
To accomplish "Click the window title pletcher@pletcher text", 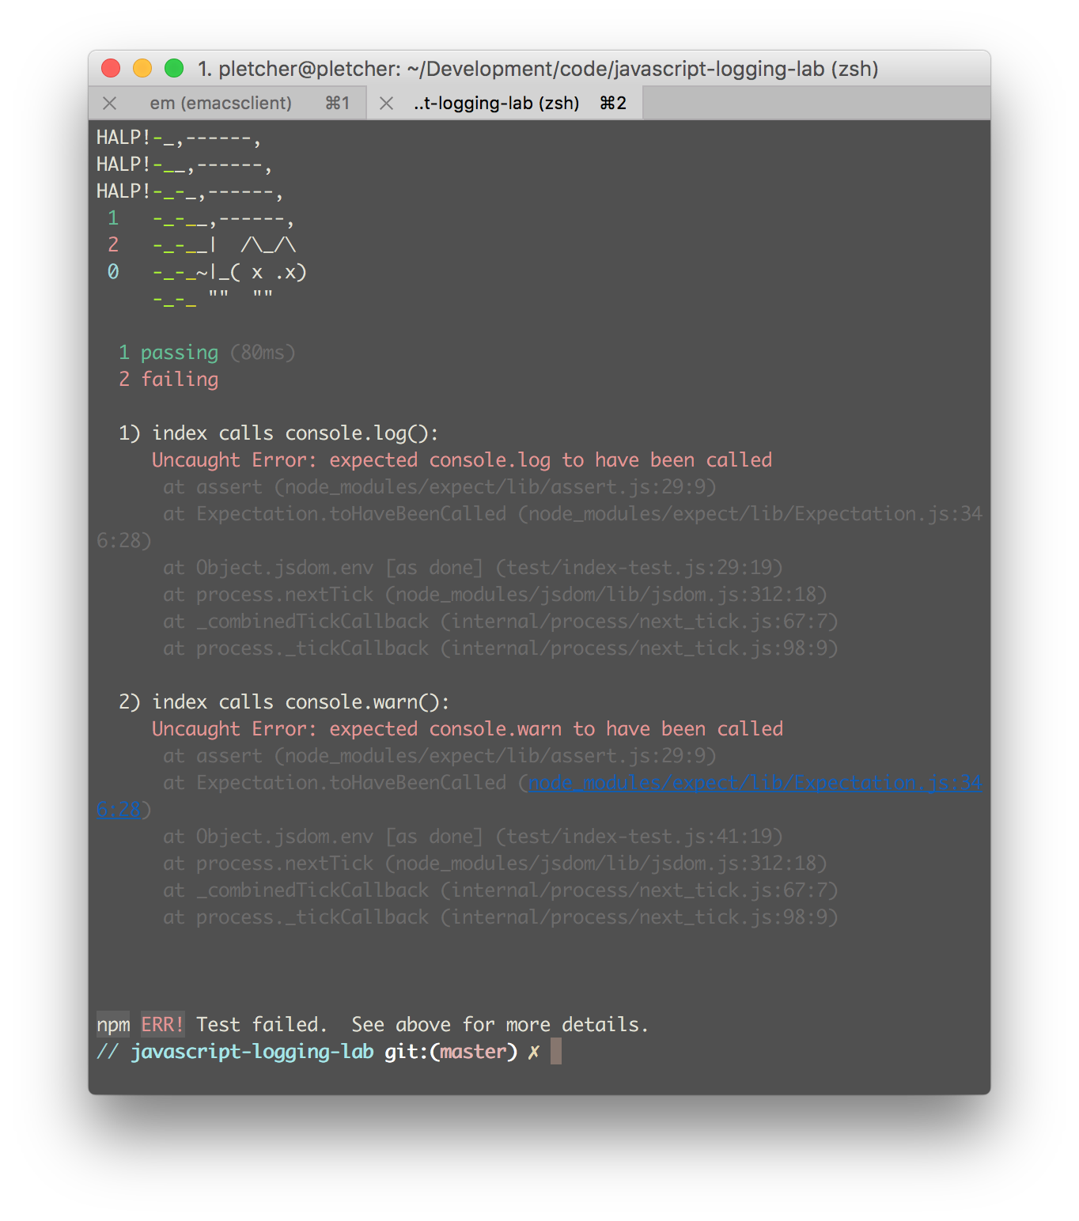I will (x=537, y=69).
